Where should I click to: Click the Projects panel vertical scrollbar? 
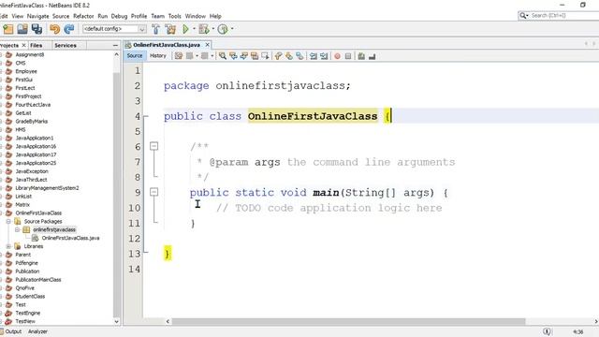coord(116,195)
